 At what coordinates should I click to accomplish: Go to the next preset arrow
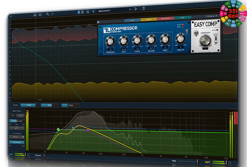[136, 9]
